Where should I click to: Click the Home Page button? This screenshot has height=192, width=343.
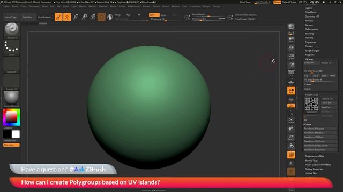[11, 17]
